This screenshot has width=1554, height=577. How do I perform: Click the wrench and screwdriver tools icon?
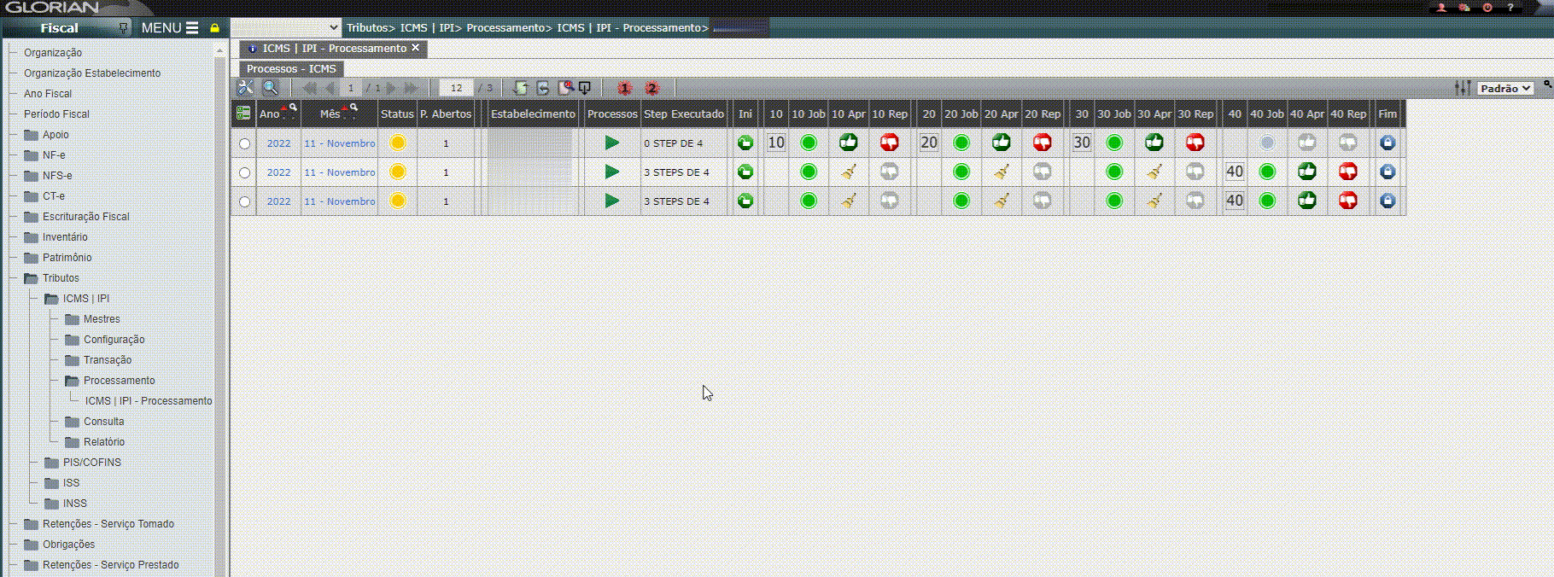[x=245, y=88]
